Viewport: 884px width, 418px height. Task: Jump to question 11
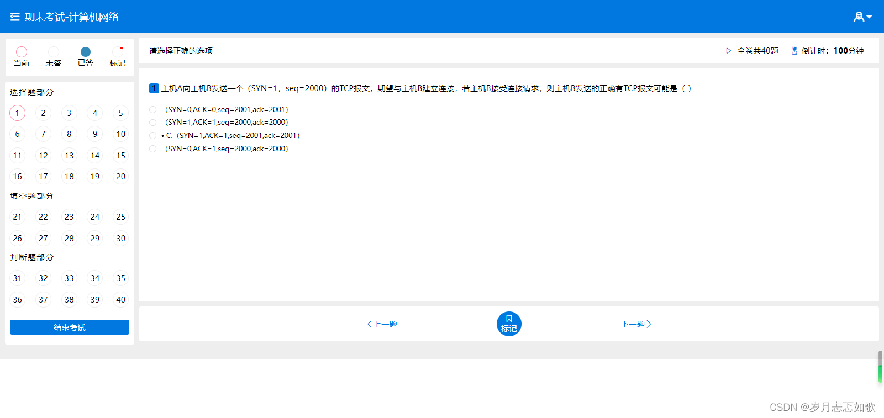pyautogui.click(x=18, y=156)
